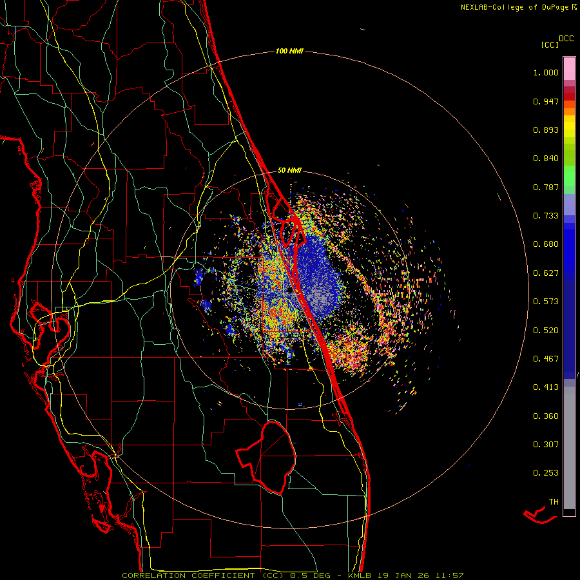Click the 0.680 scale value
The image size is (580, 580).
(546, 244)
